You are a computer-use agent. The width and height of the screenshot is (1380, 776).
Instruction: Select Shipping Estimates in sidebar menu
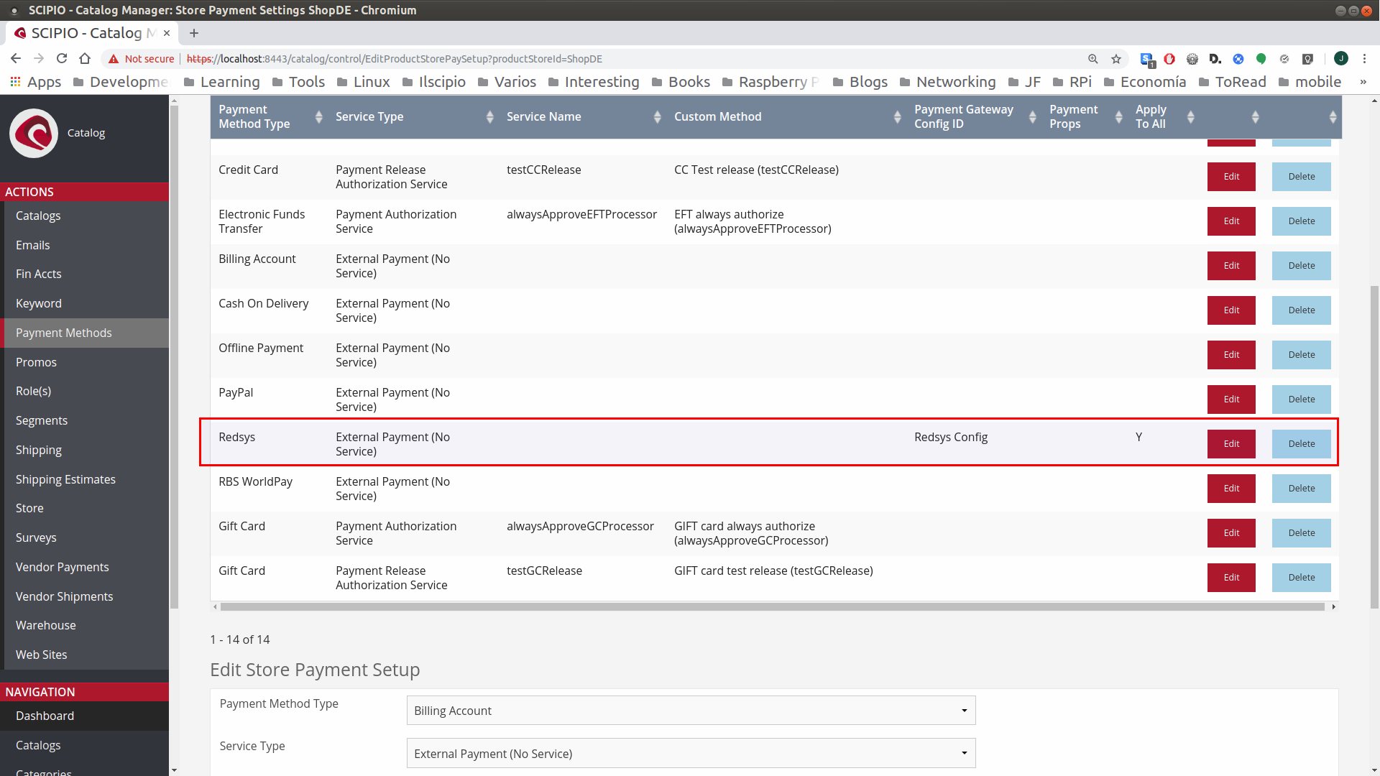tap(65, 479)
